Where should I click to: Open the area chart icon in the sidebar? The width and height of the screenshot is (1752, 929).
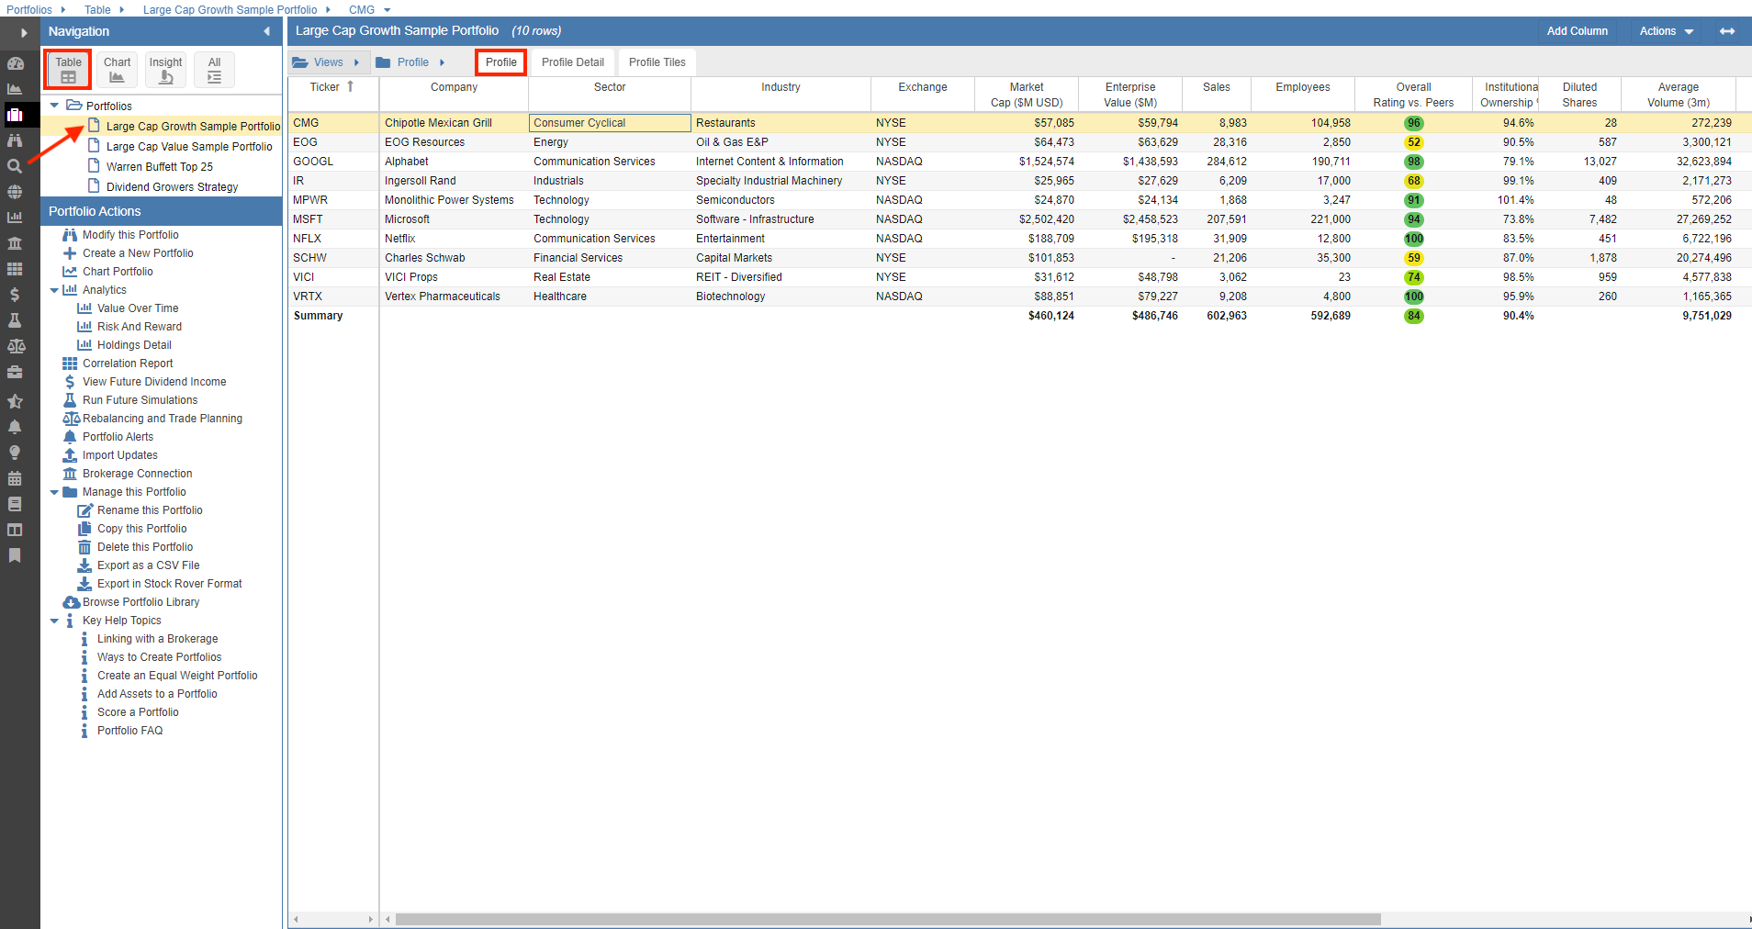click(x=15, y=89)
